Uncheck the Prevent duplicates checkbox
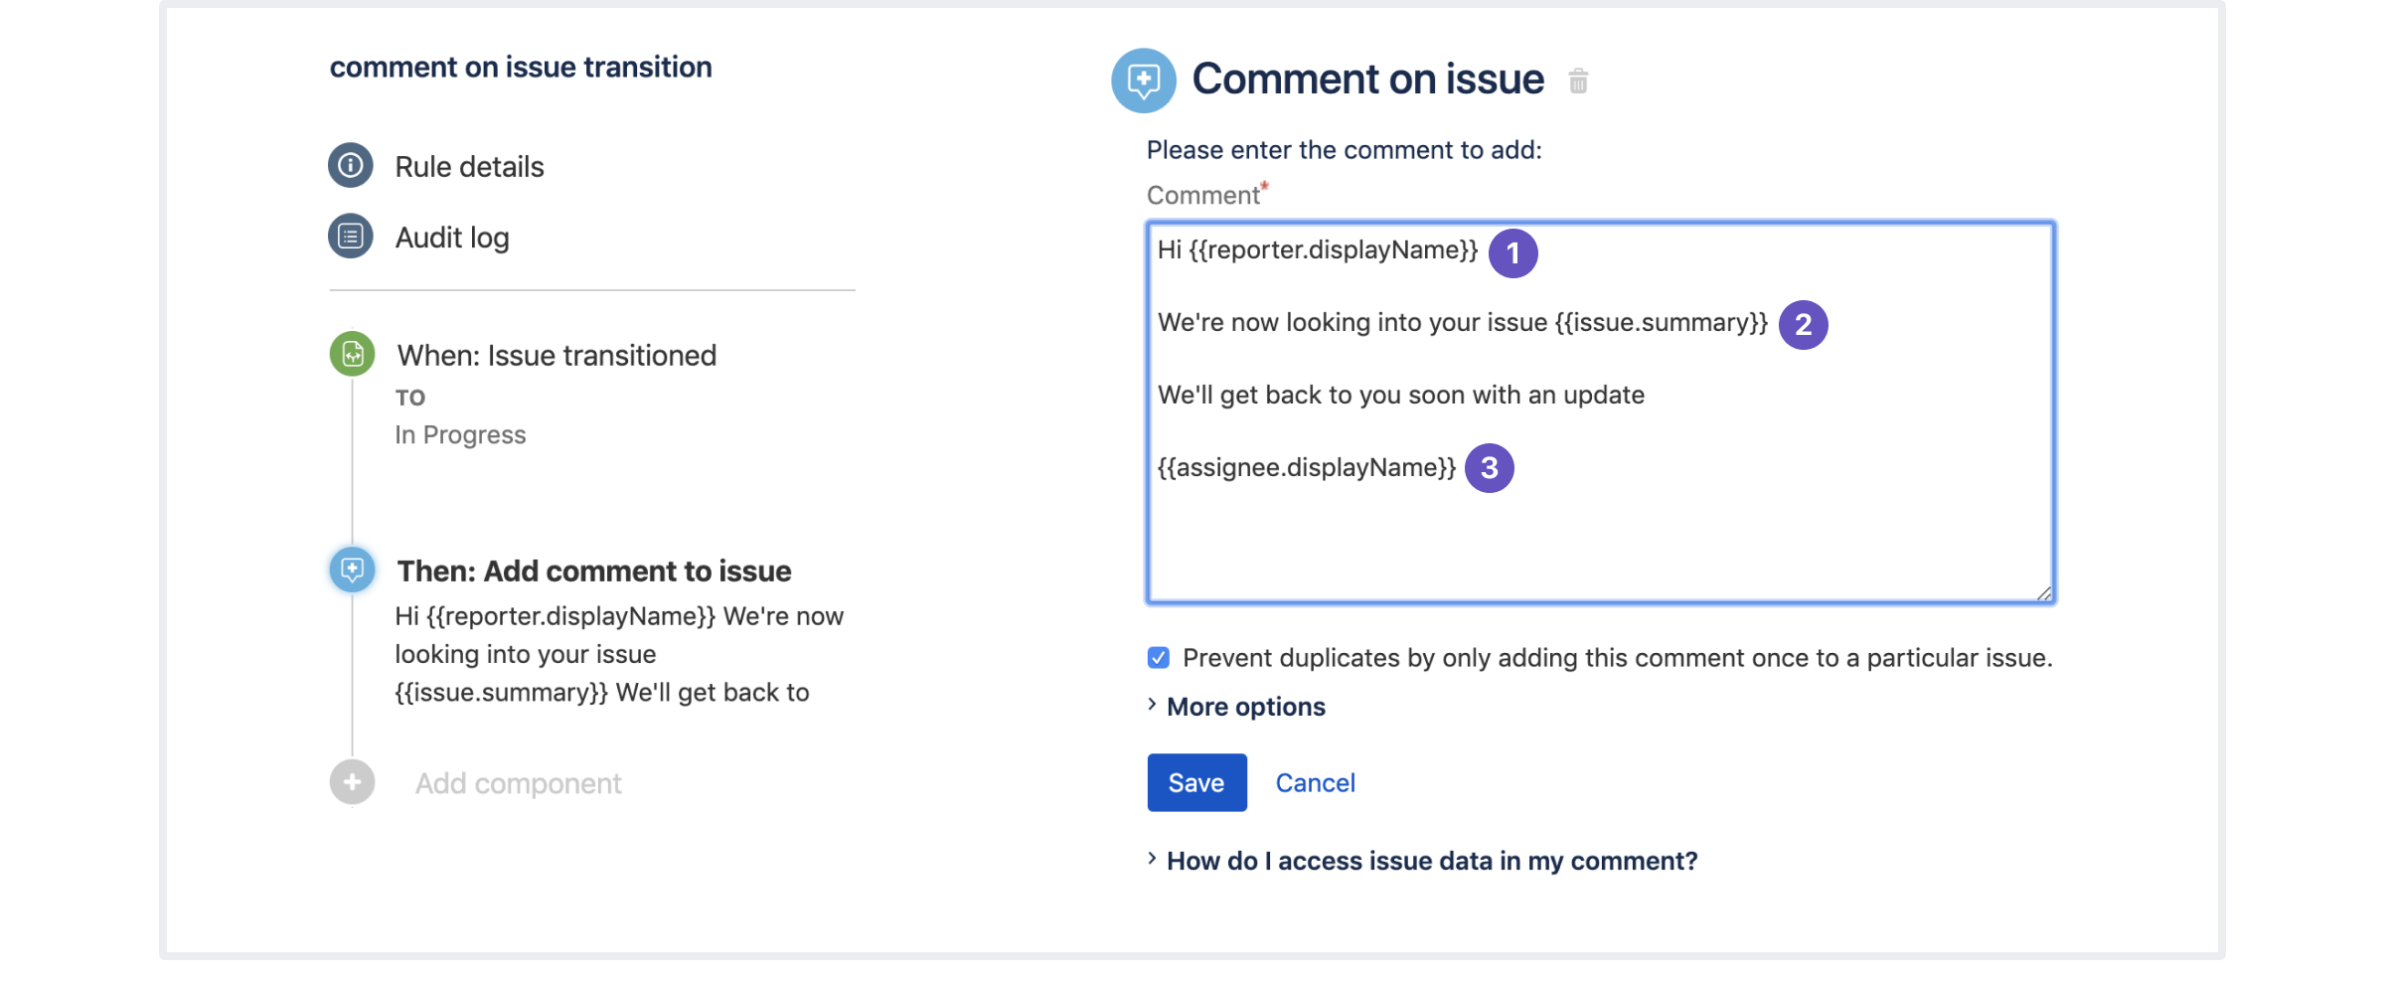2385x982 pixels. [1159, 658]
